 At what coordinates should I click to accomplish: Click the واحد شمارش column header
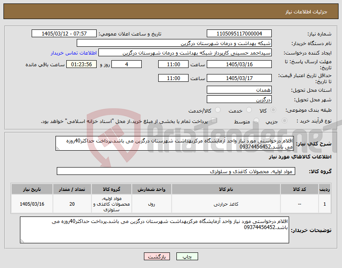[151, 189]
